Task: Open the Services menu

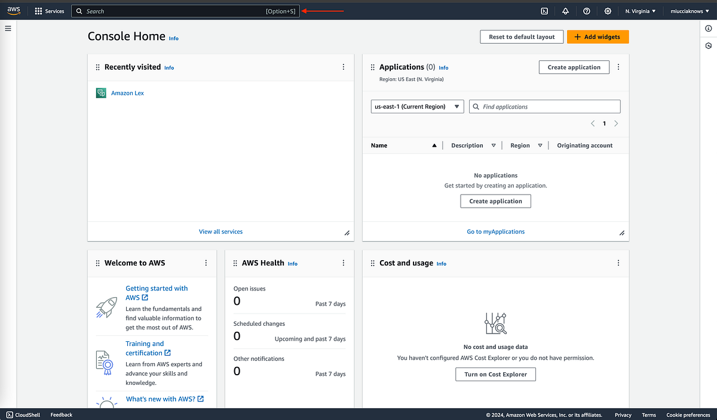Action: click(x=50, y=10)
